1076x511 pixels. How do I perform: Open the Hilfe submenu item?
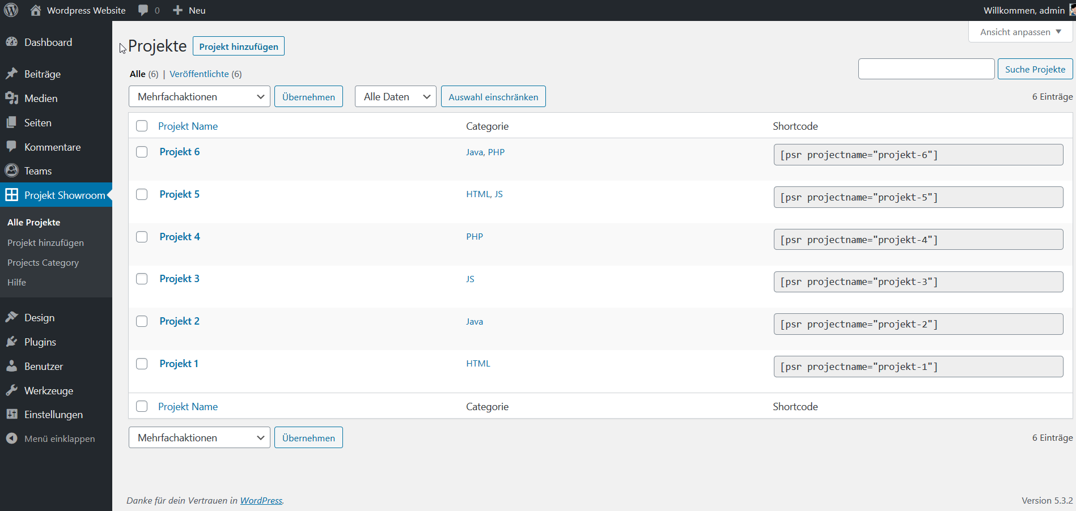[x=16, y=282]
